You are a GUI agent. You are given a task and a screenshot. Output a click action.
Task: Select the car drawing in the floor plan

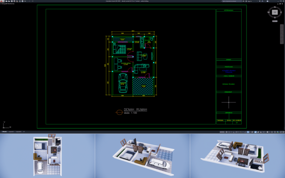(x=122, y=83)
